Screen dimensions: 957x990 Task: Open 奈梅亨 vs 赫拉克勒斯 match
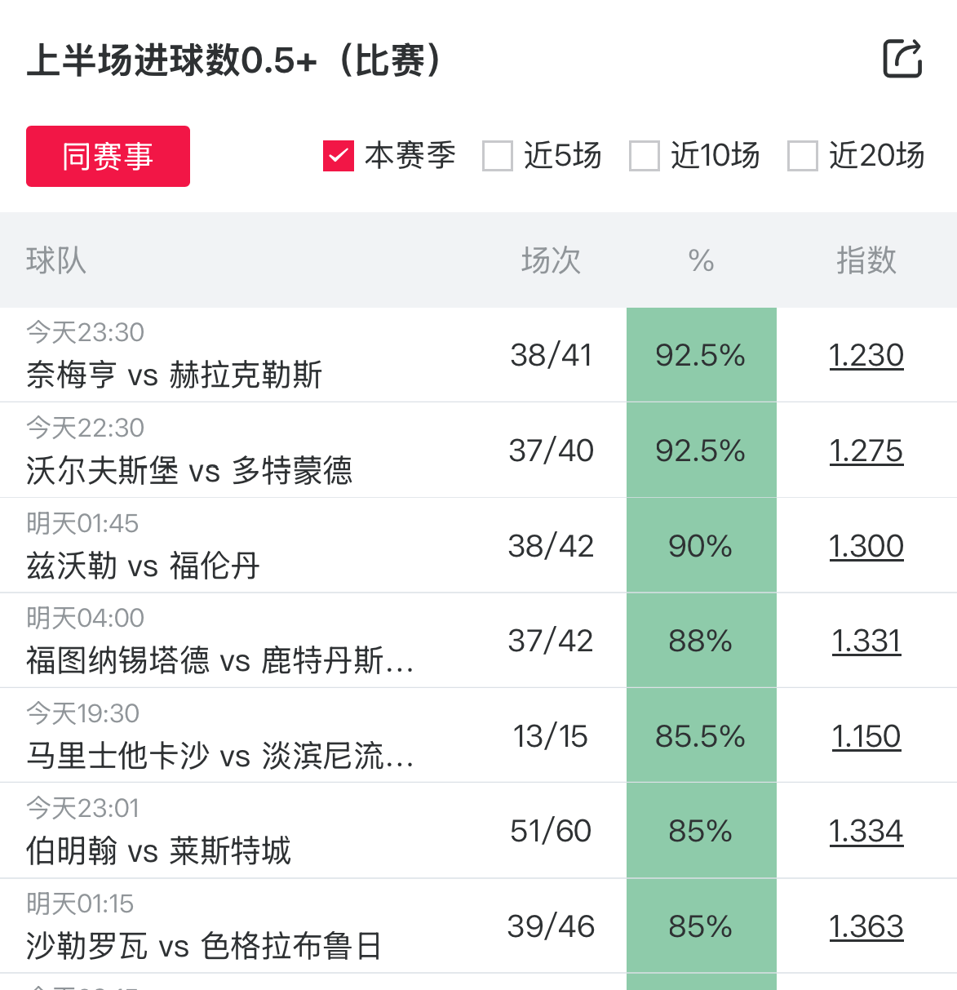pos(175,375)
